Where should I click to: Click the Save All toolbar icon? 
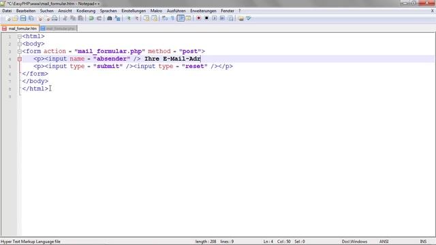[x=31, y=18]
